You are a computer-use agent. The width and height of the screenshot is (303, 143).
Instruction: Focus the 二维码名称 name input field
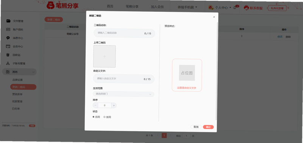pyautogui.click(x=124, y=33)
